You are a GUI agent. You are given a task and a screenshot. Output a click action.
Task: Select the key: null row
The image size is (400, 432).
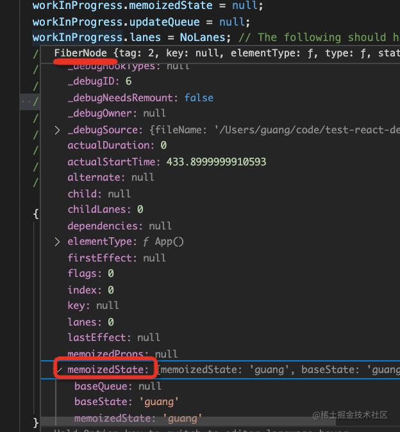point(221,306)
